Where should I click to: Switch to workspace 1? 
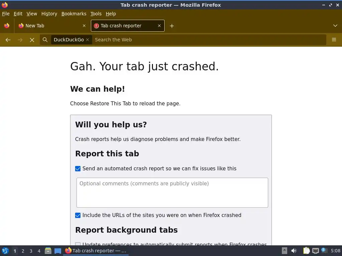tap(15, 251)
